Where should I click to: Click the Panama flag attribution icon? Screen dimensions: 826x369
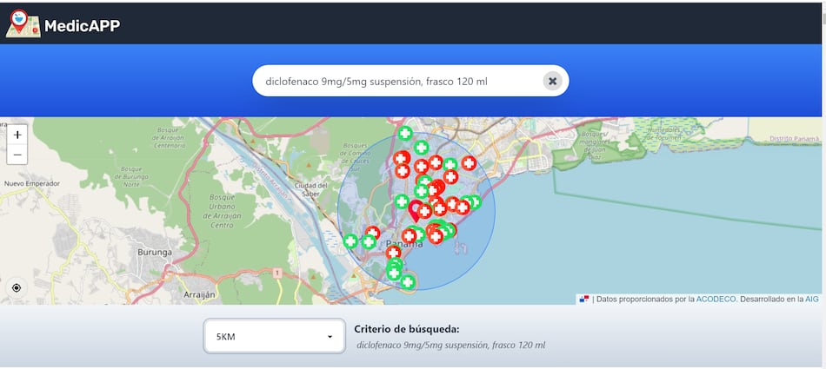tap(583, 299)
